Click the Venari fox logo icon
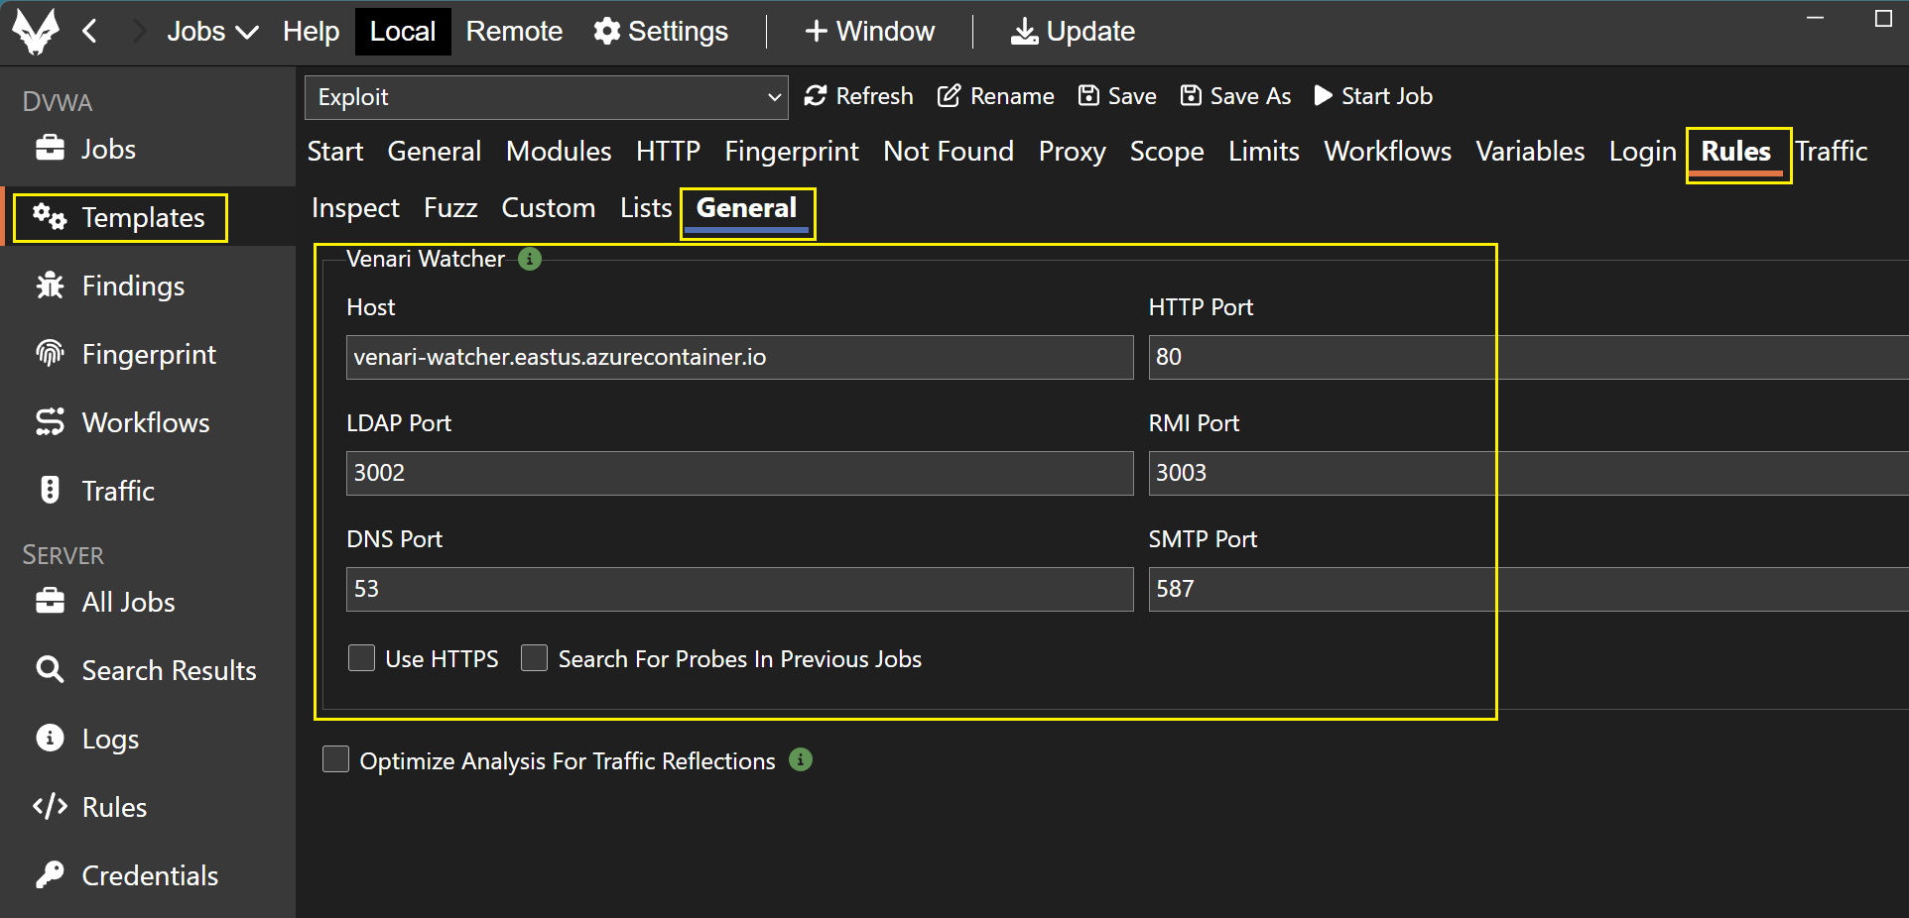 pos(36,32)
